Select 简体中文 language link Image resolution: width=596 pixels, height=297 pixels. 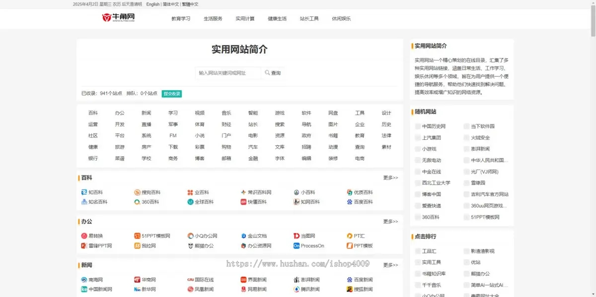click(x=171, y=4)
